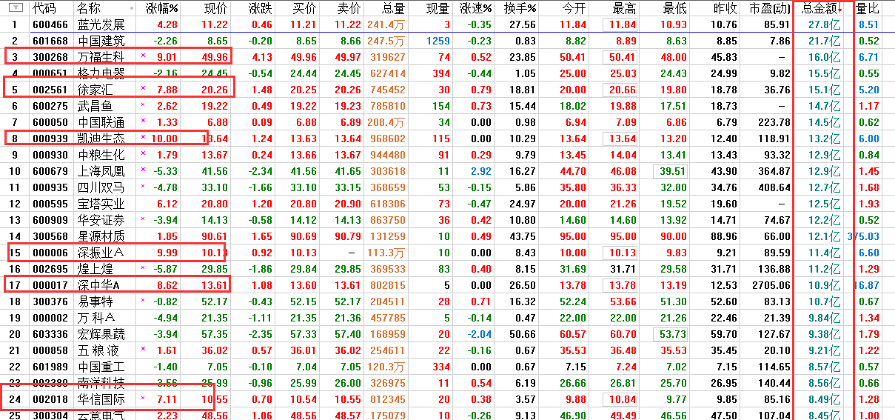Viewport: 895px width, 420px height.
Task: Click the 买价 column header
Action: point(304,8)
